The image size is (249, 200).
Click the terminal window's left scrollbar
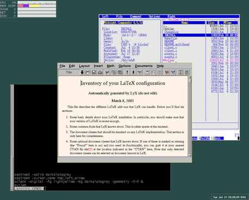12,137
